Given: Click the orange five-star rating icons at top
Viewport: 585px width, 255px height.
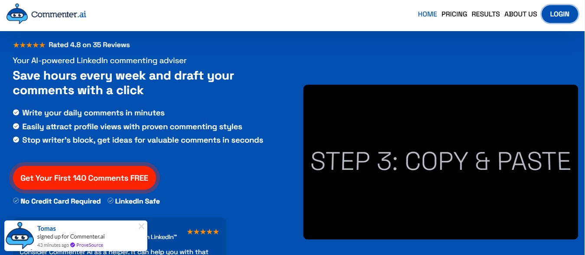Looking at the screenshot, I should coord(29,45).
